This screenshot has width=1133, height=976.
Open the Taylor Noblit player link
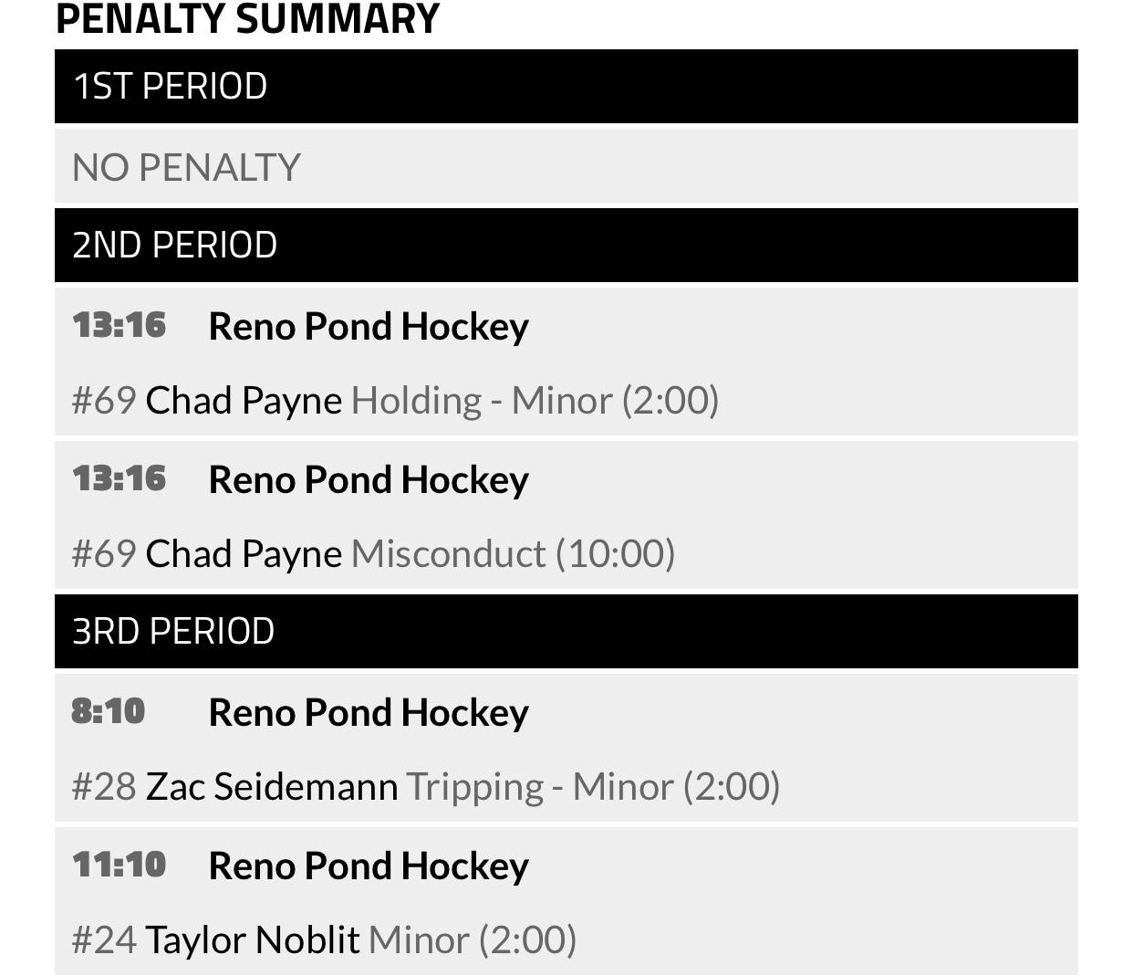(x=253, y=939)
